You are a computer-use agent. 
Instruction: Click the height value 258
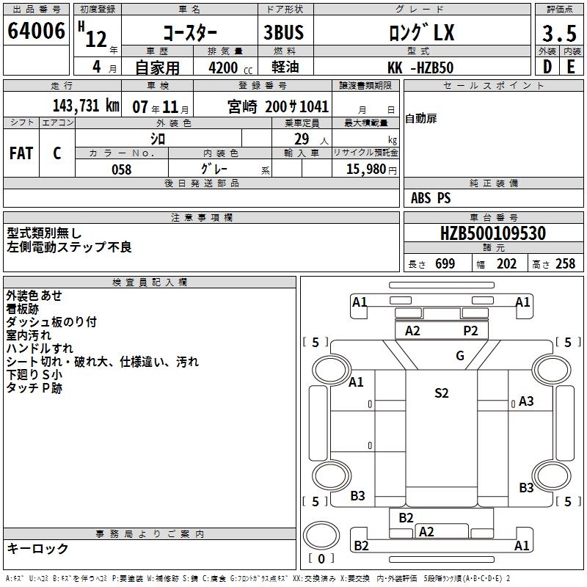tap(565, 264)
